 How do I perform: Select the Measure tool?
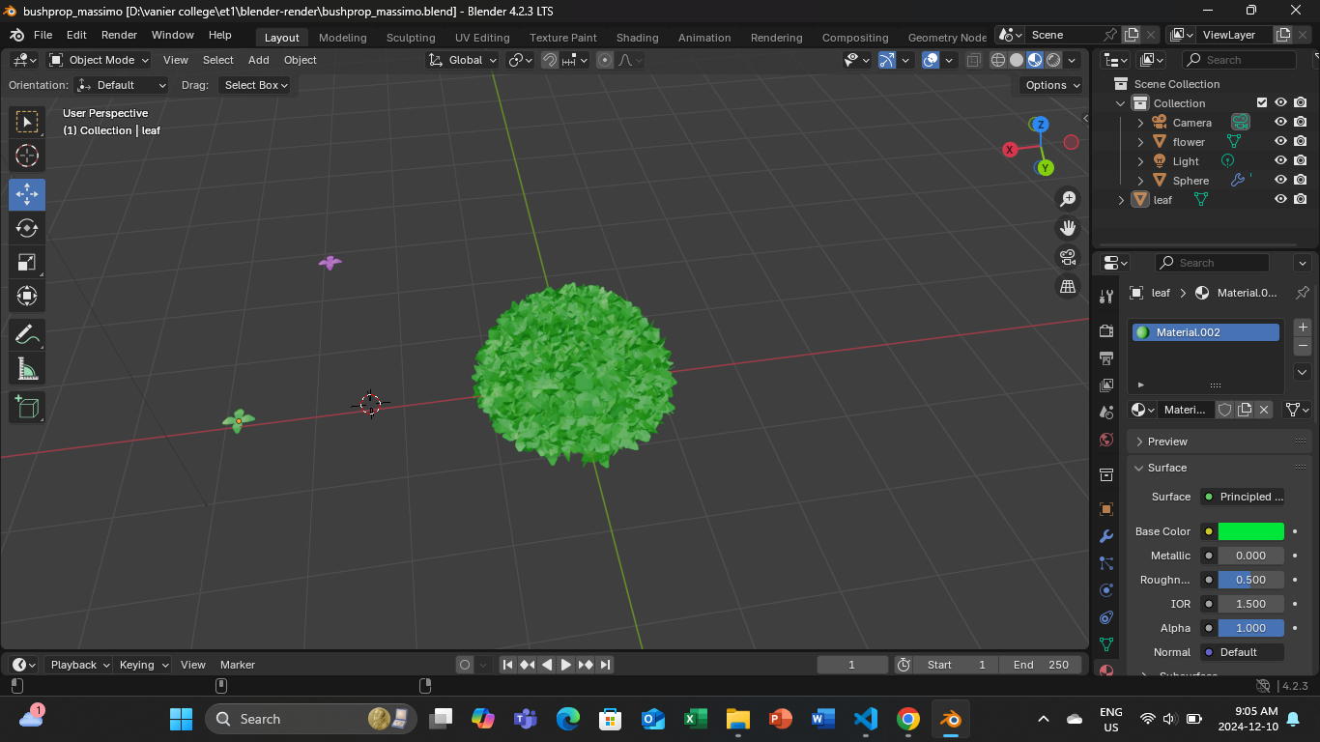point(27,369)
